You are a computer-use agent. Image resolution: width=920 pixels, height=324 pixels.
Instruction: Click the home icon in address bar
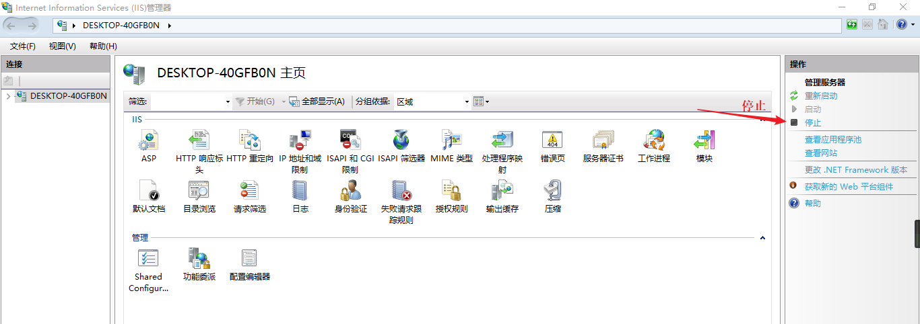click(x=882, y=25)
